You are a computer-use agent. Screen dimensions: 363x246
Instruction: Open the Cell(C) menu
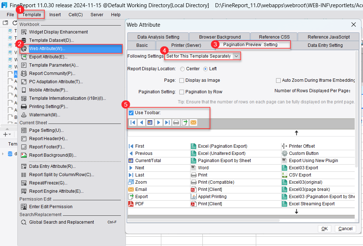(75, 14)
